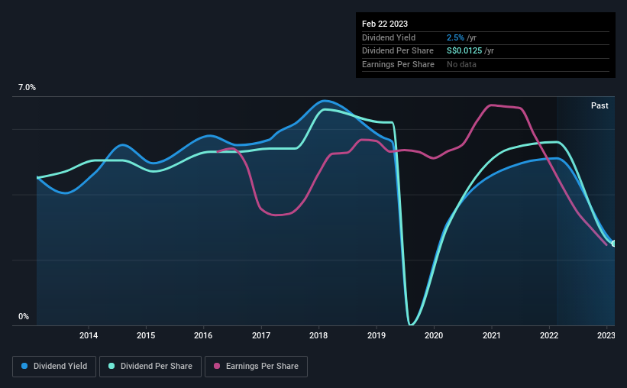This screenshot has height=388, width=627.
Task: Click the 7.0% y-axis label
Action: (x=27, y=87)
